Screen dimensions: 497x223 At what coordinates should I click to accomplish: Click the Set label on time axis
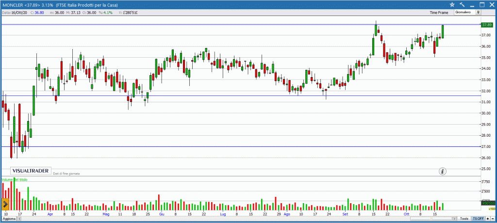tap(345, 214)
